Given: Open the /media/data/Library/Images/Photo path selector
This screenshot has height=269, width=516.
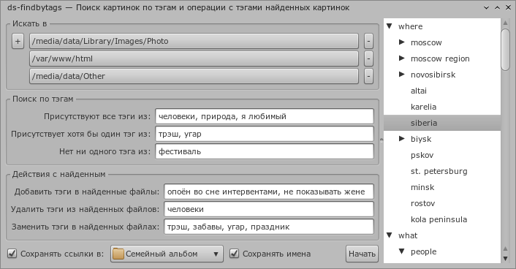Looking at the screenshot, I should pos(194,42).
